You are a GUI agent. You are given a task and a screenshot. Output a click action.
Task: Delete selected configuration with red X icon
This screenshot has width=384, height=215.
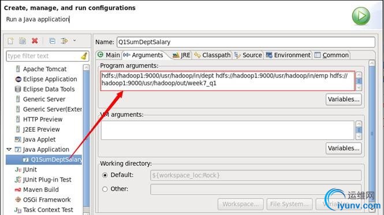click(x=35, y=40)
